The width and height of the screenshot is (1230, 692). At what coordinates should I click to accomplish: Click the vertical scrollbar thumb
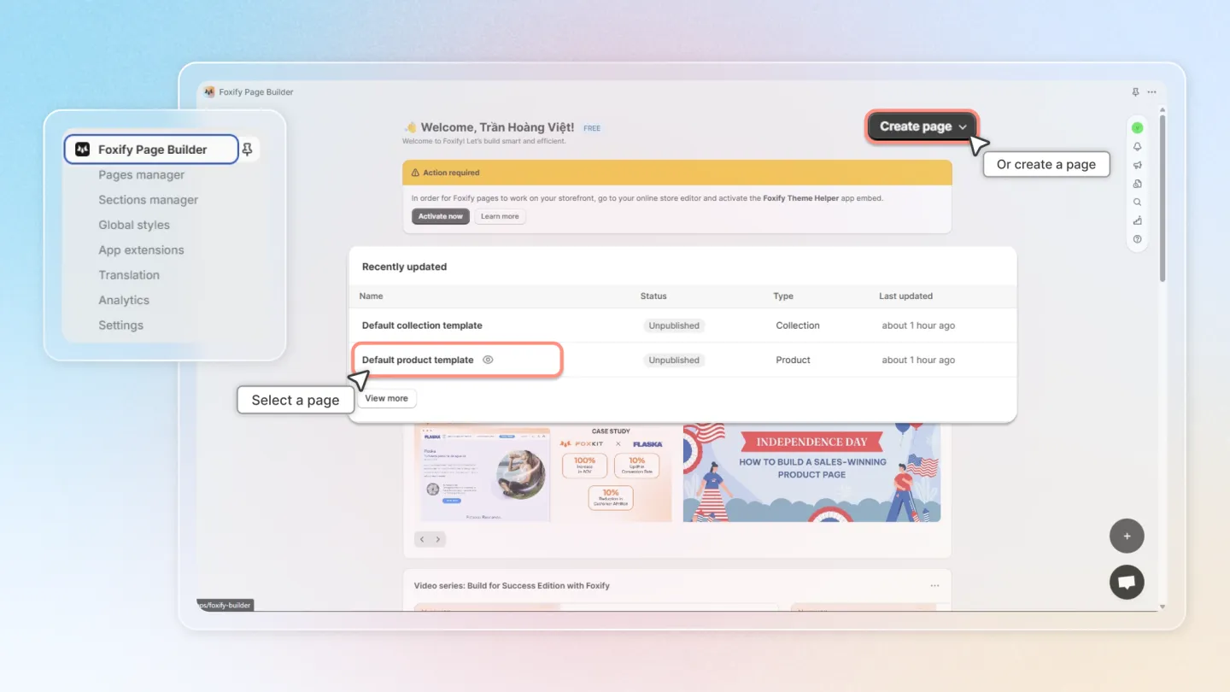(x=1162, y=196)
